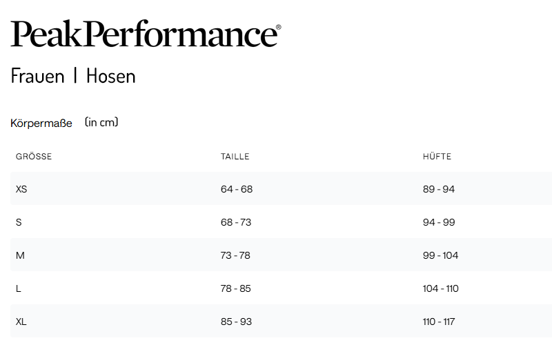Image resolution: width=552 pixels, height=345 pixels.
Task: Select the (in cm) unit tab
Action: 101,122
